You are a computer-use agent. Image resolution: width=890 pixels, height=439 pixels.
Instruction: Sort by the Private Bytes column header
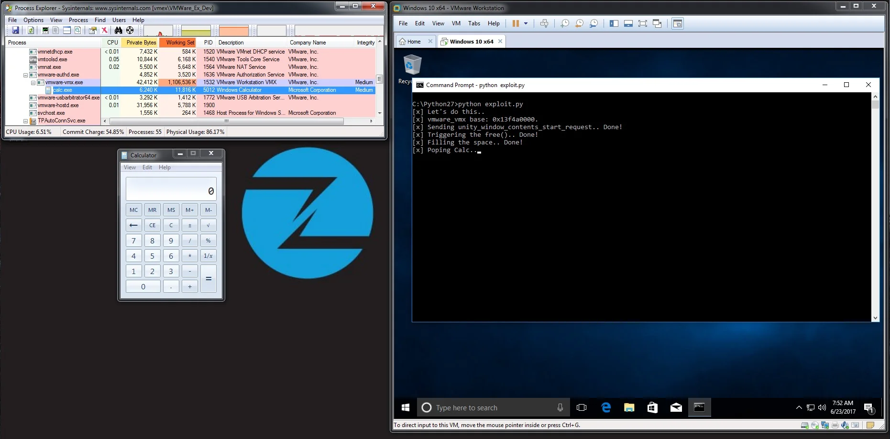(x=139, y=43)
